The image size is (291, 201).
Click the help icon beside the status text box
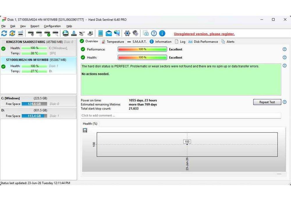click(285, 66)
